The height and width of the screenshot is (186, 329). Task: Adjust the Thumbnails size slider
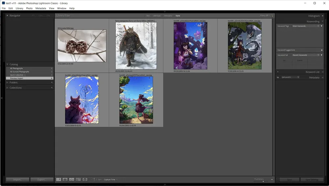pyautogui.click(x=263, y=181)
